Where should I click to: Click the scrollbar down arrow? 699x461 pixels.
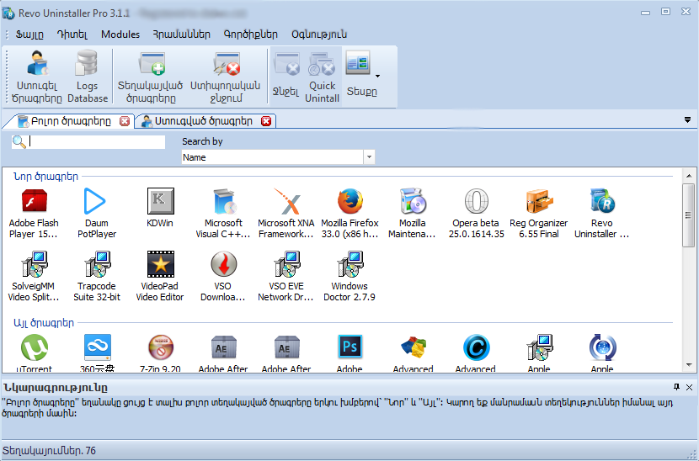point(689,365)
